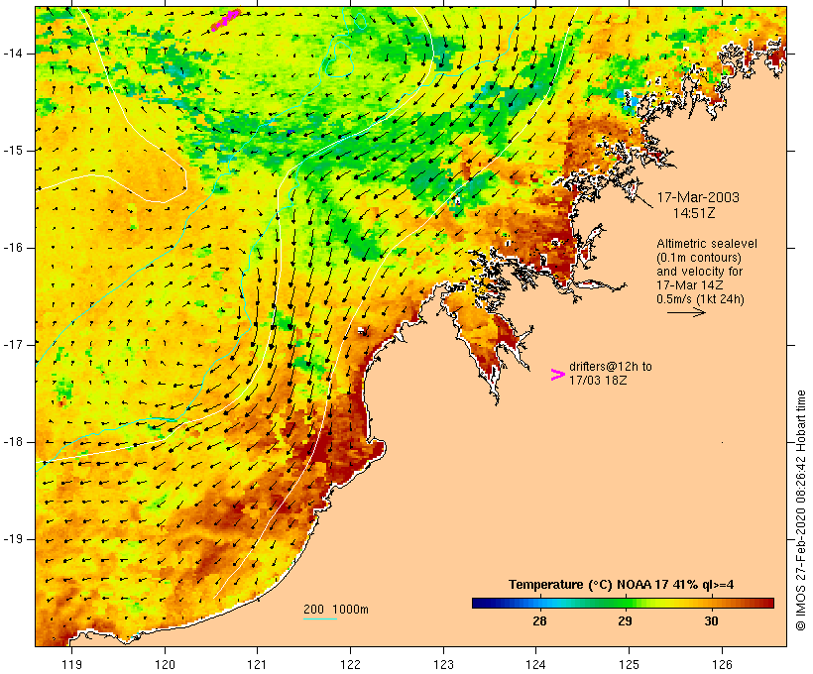Click the 'drifters@12h to' legend text
Screen dimensions: 813x674
click(611, 367)
